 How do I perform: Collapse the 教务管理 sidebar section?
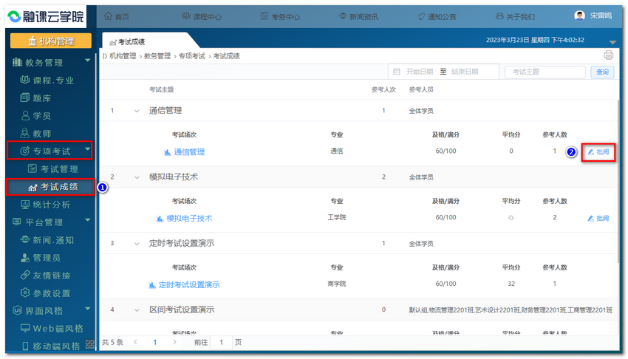coord(87,61)
